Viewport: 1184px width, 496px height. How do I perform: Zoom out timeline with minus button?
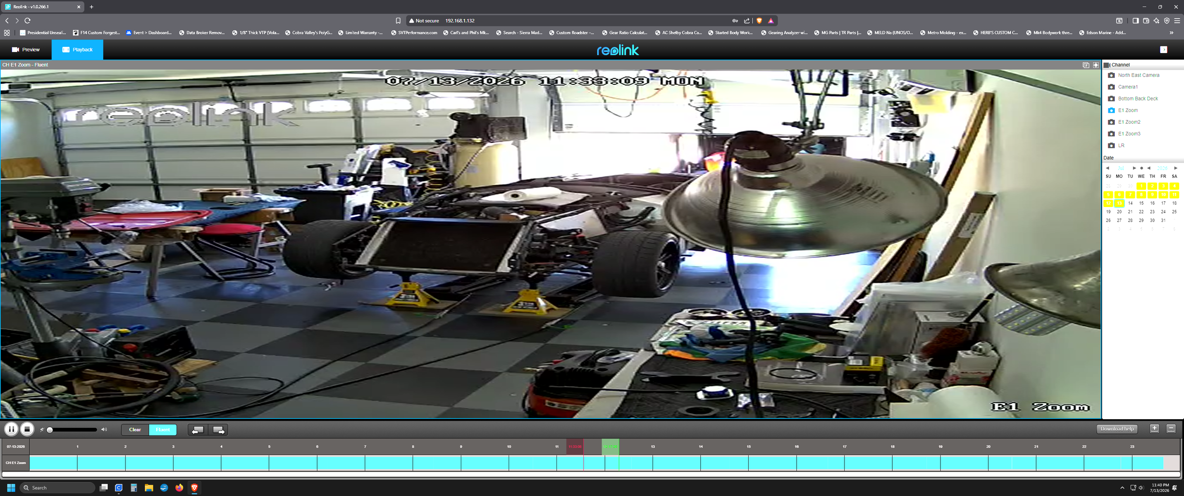[1171, 429]
